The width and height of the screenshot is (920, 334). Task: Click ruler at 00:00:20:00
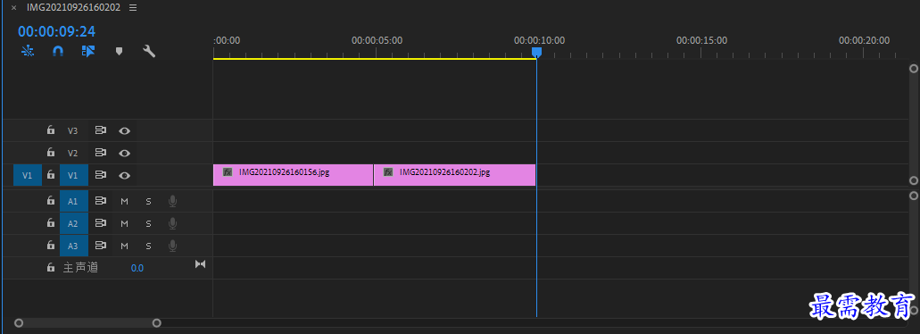click(864, 40)
